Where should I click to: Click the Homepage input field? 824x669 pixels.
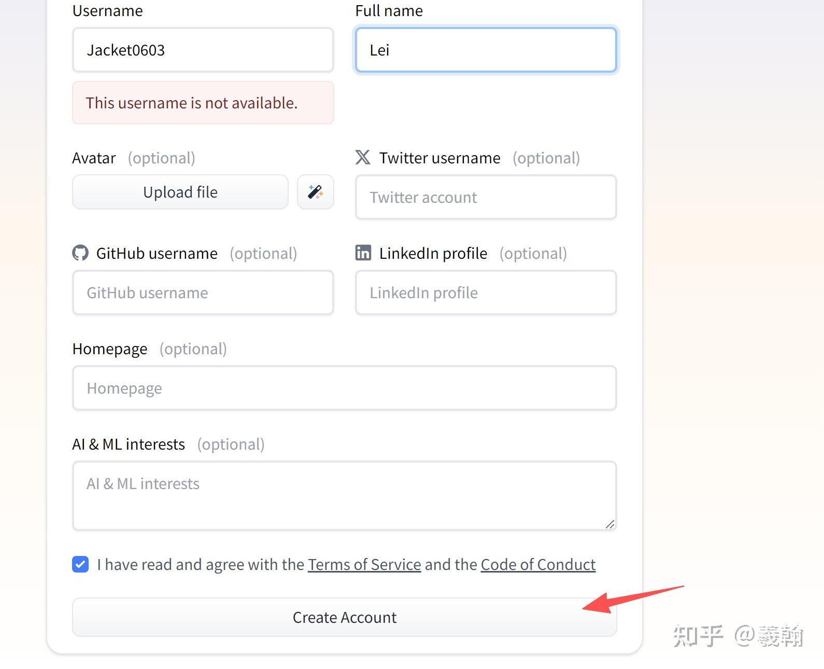(x=344, y=388)
